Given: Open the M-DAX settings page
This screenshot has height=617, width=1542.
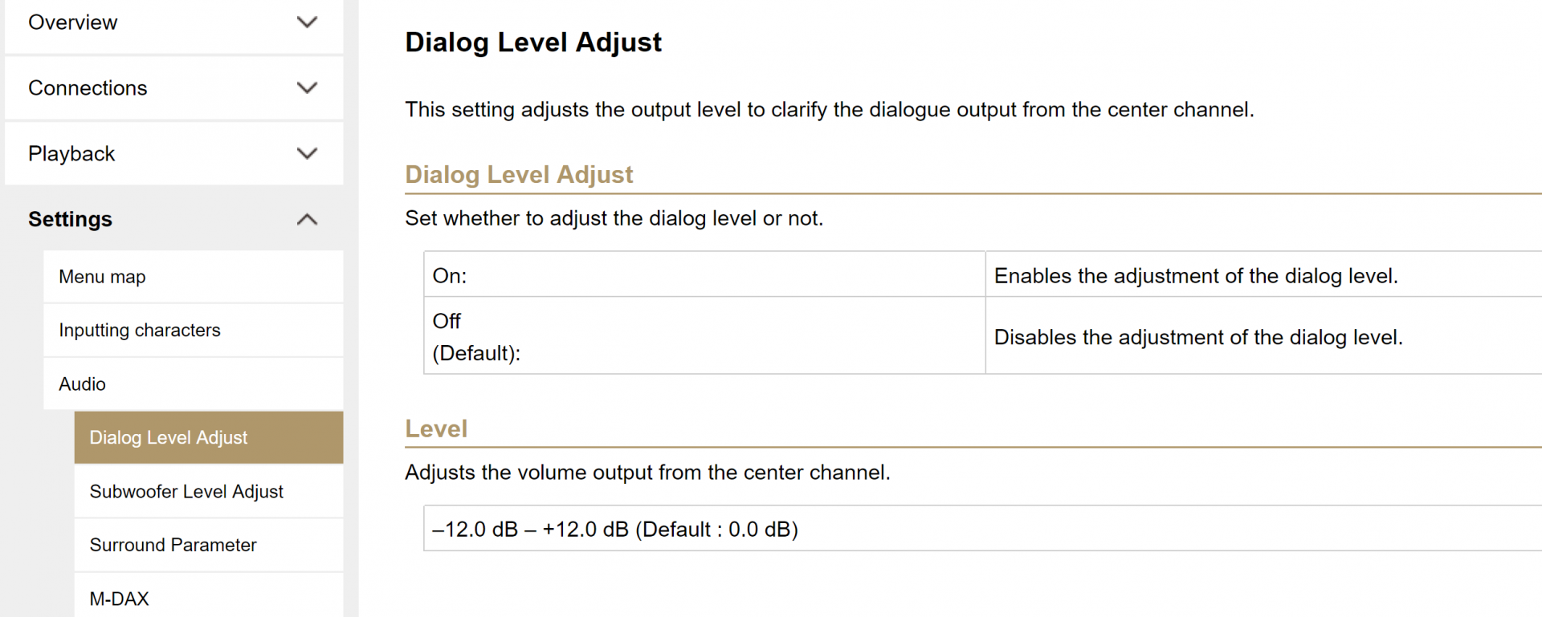Looking at the screenshot, I should [x=120, y=599].
